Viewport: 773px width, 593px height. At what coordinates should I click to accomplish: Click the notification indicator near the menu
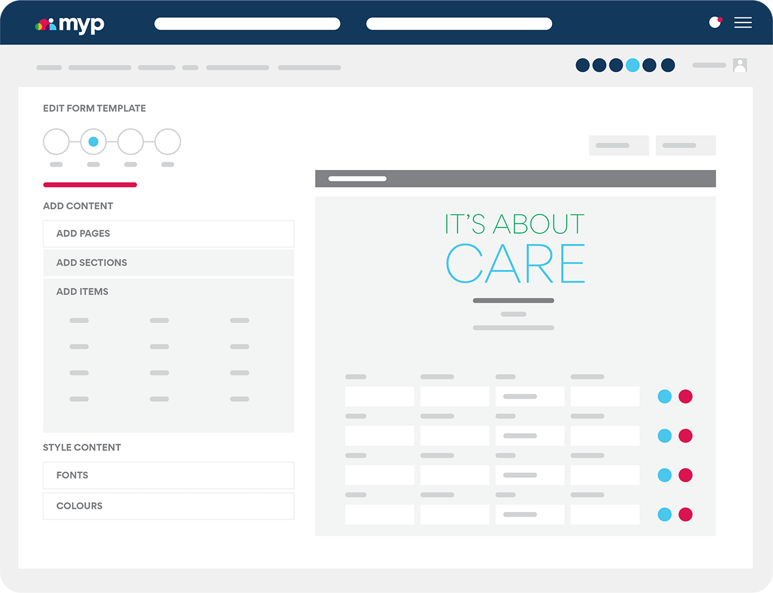click(715, 21)
